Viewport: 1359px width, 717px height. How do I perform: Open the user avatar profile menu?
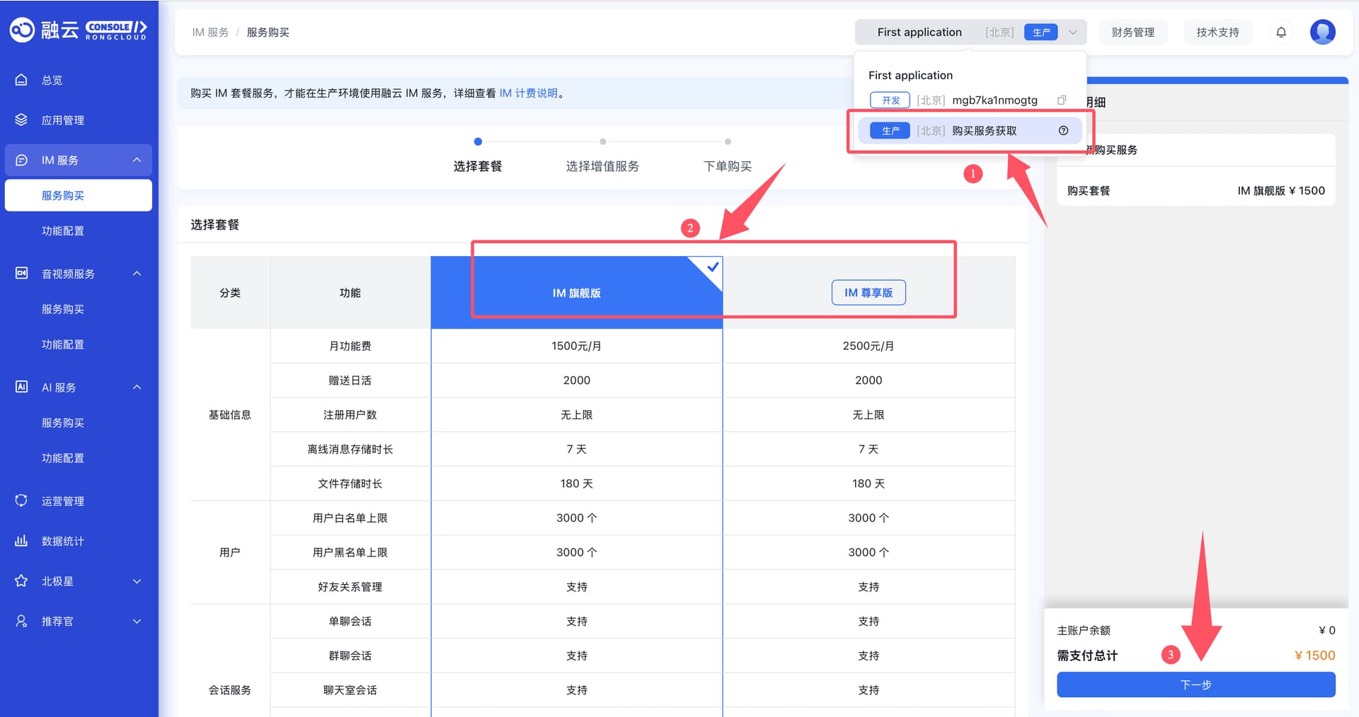pyautogui.click(x=1321, y=32)
